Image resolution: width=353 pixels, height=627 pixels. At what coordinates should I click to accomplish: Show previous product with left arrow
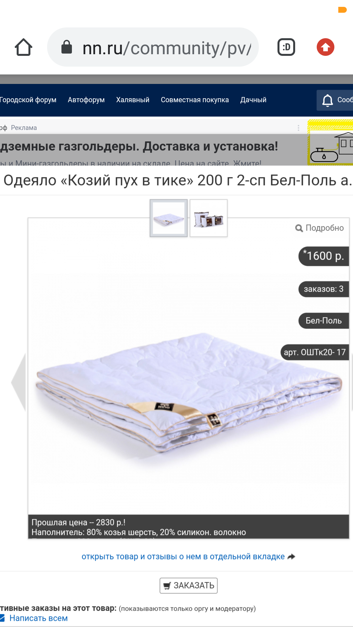click(x=19, y=382)
